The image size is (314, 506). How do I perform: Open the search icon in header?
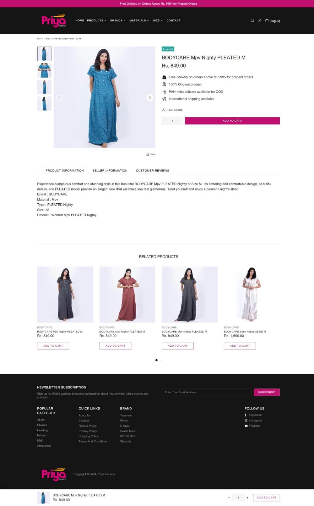(252, 20)
